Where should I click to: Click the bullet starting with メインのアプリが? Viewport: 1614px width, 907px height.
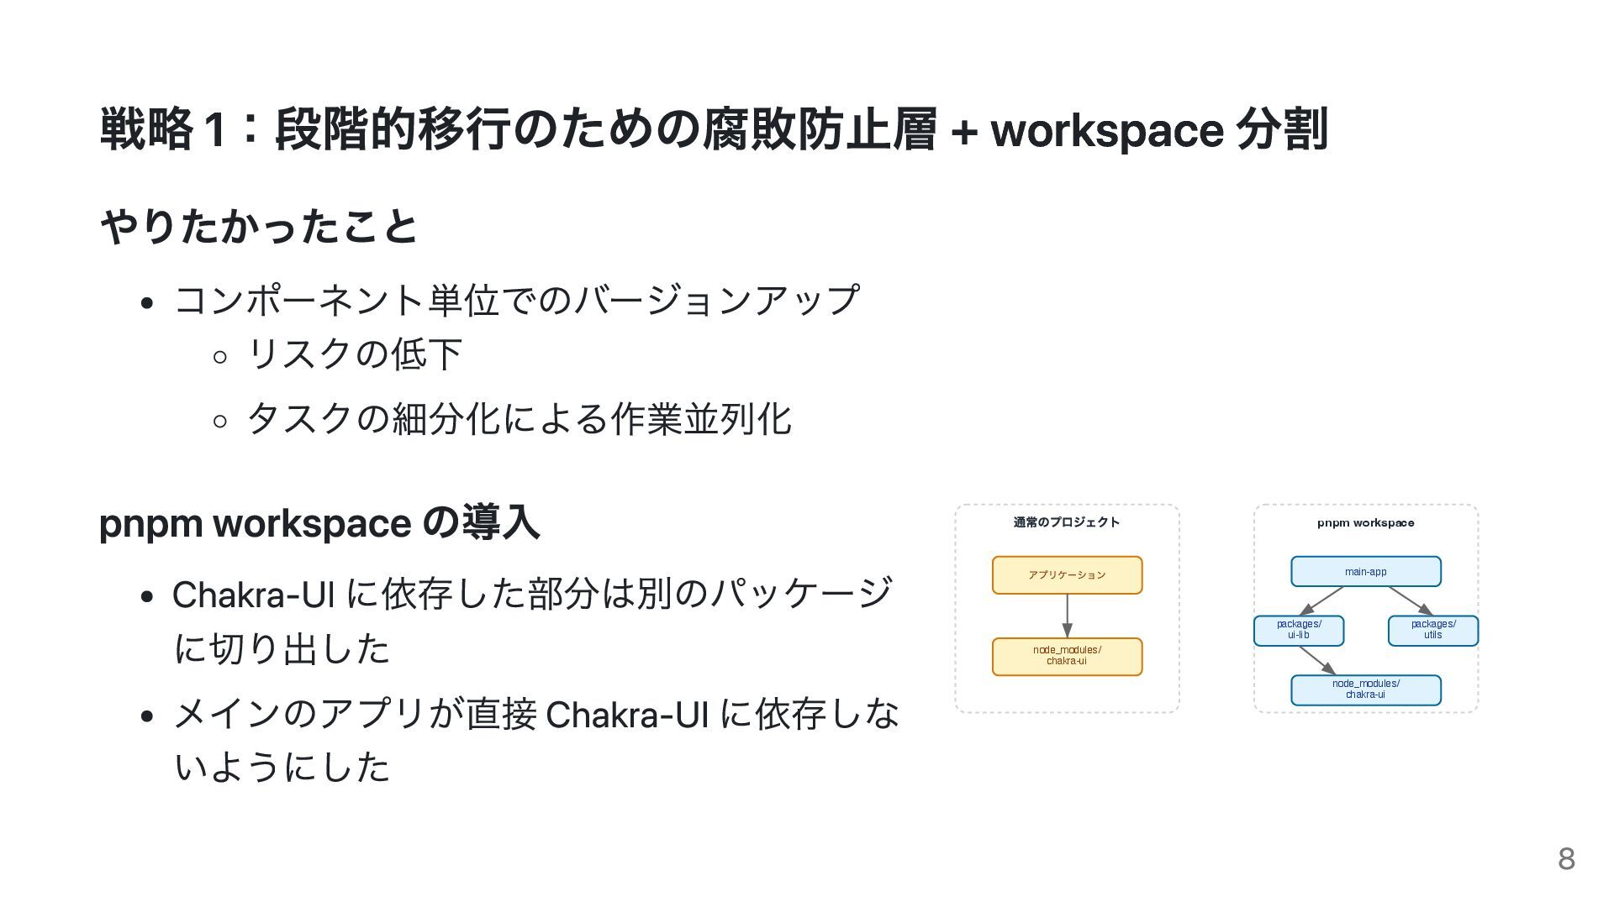click(535, 740)
